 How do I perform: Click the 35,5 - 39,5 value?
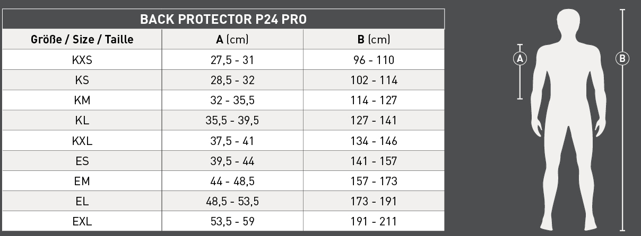coord(232,120)
